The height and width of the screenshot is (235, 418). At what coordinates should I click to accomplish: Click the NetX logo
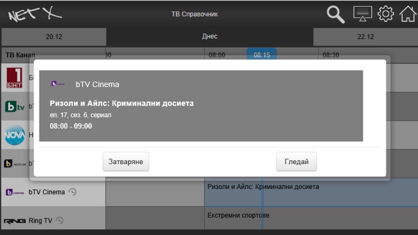tap(35, 14)
